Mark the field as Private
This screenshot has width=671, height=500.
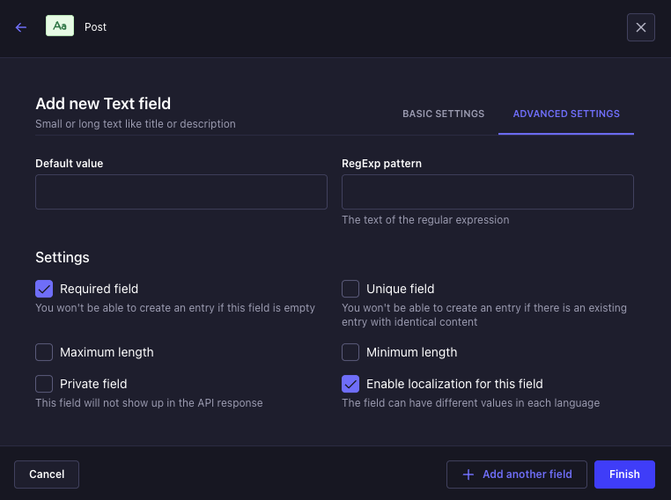(44, 384)
